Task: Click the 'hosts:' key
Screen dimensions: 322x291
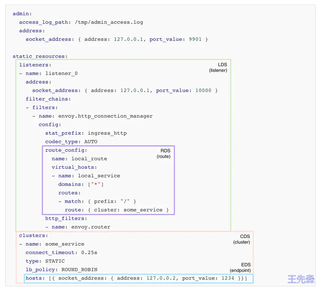Action: pyautogui.click(x=35, y=278)
